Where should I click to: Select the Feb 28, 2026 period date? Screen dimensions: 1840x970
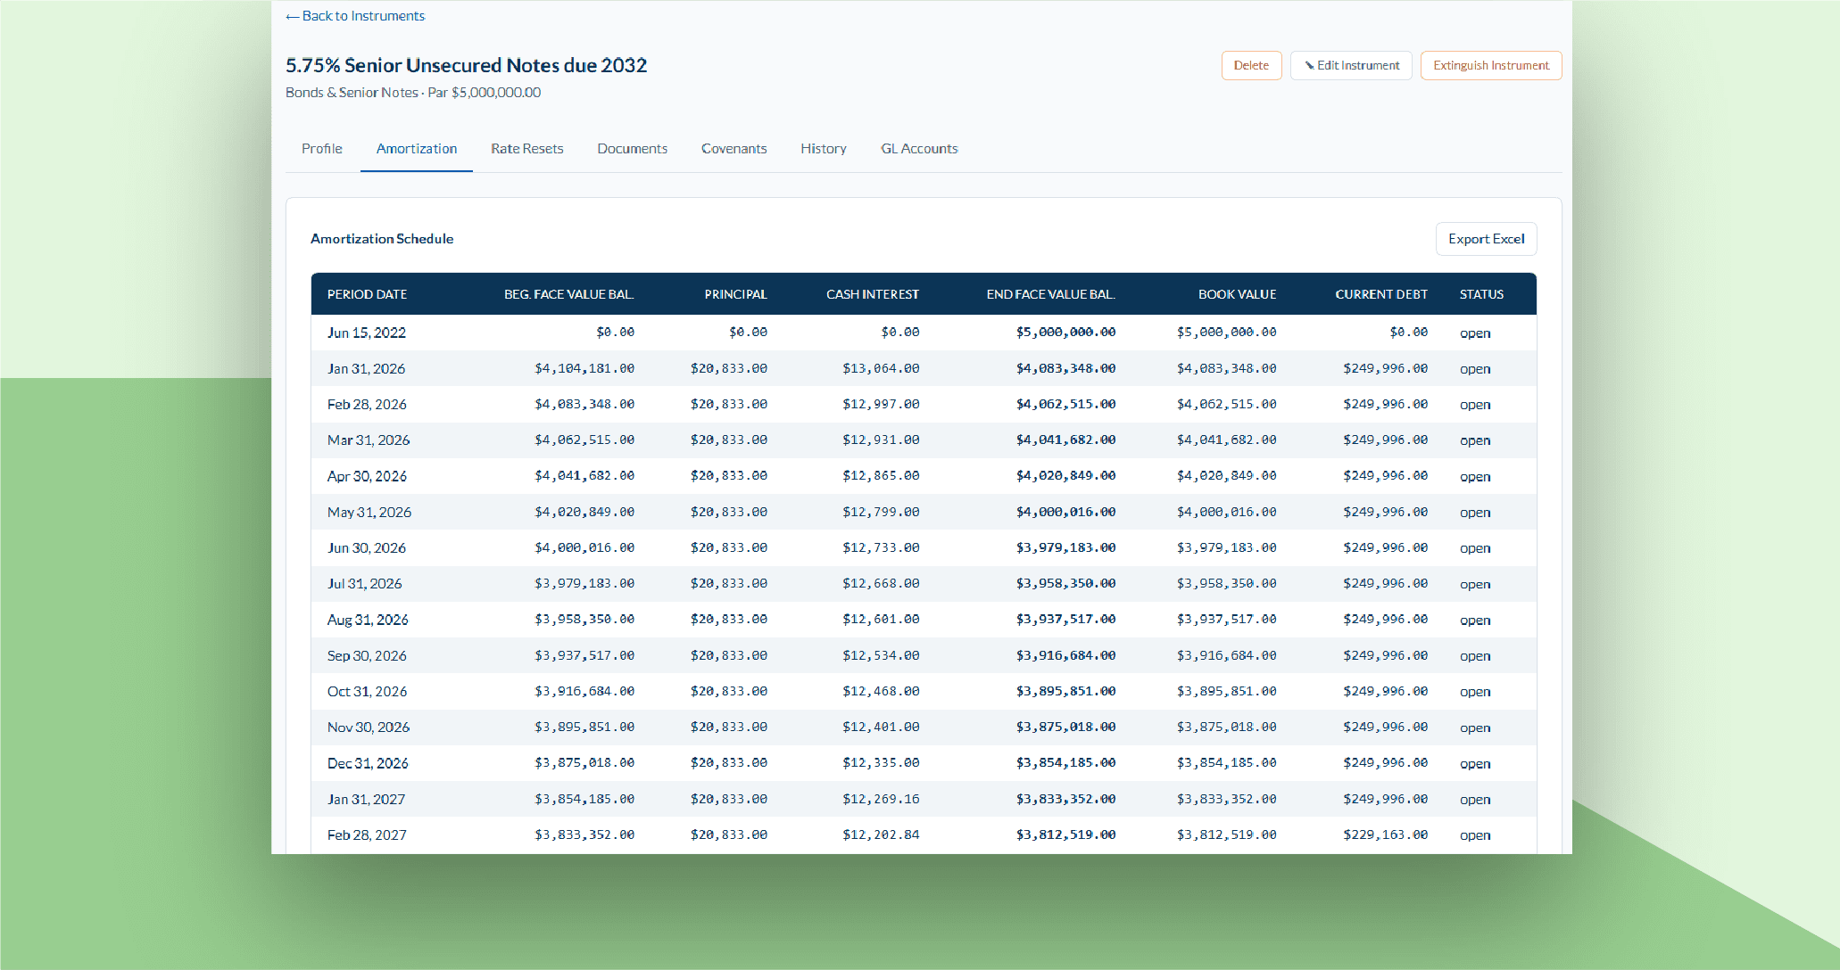367,405
